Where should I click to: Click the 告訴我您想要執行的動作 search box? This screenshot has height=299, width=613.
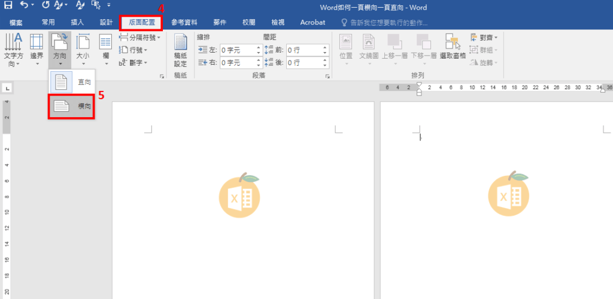[389, 23]
